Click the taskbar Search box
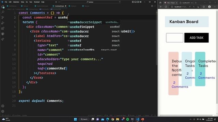 tap(84, 119)
